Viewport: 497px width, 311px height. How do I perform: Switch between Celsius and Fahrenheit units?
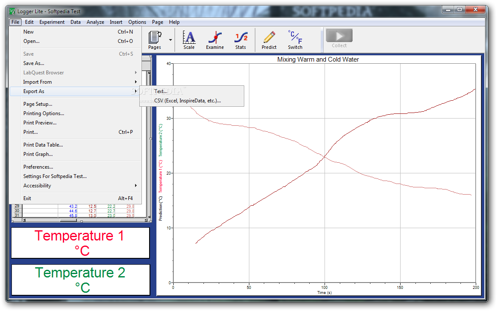(295, 40)
